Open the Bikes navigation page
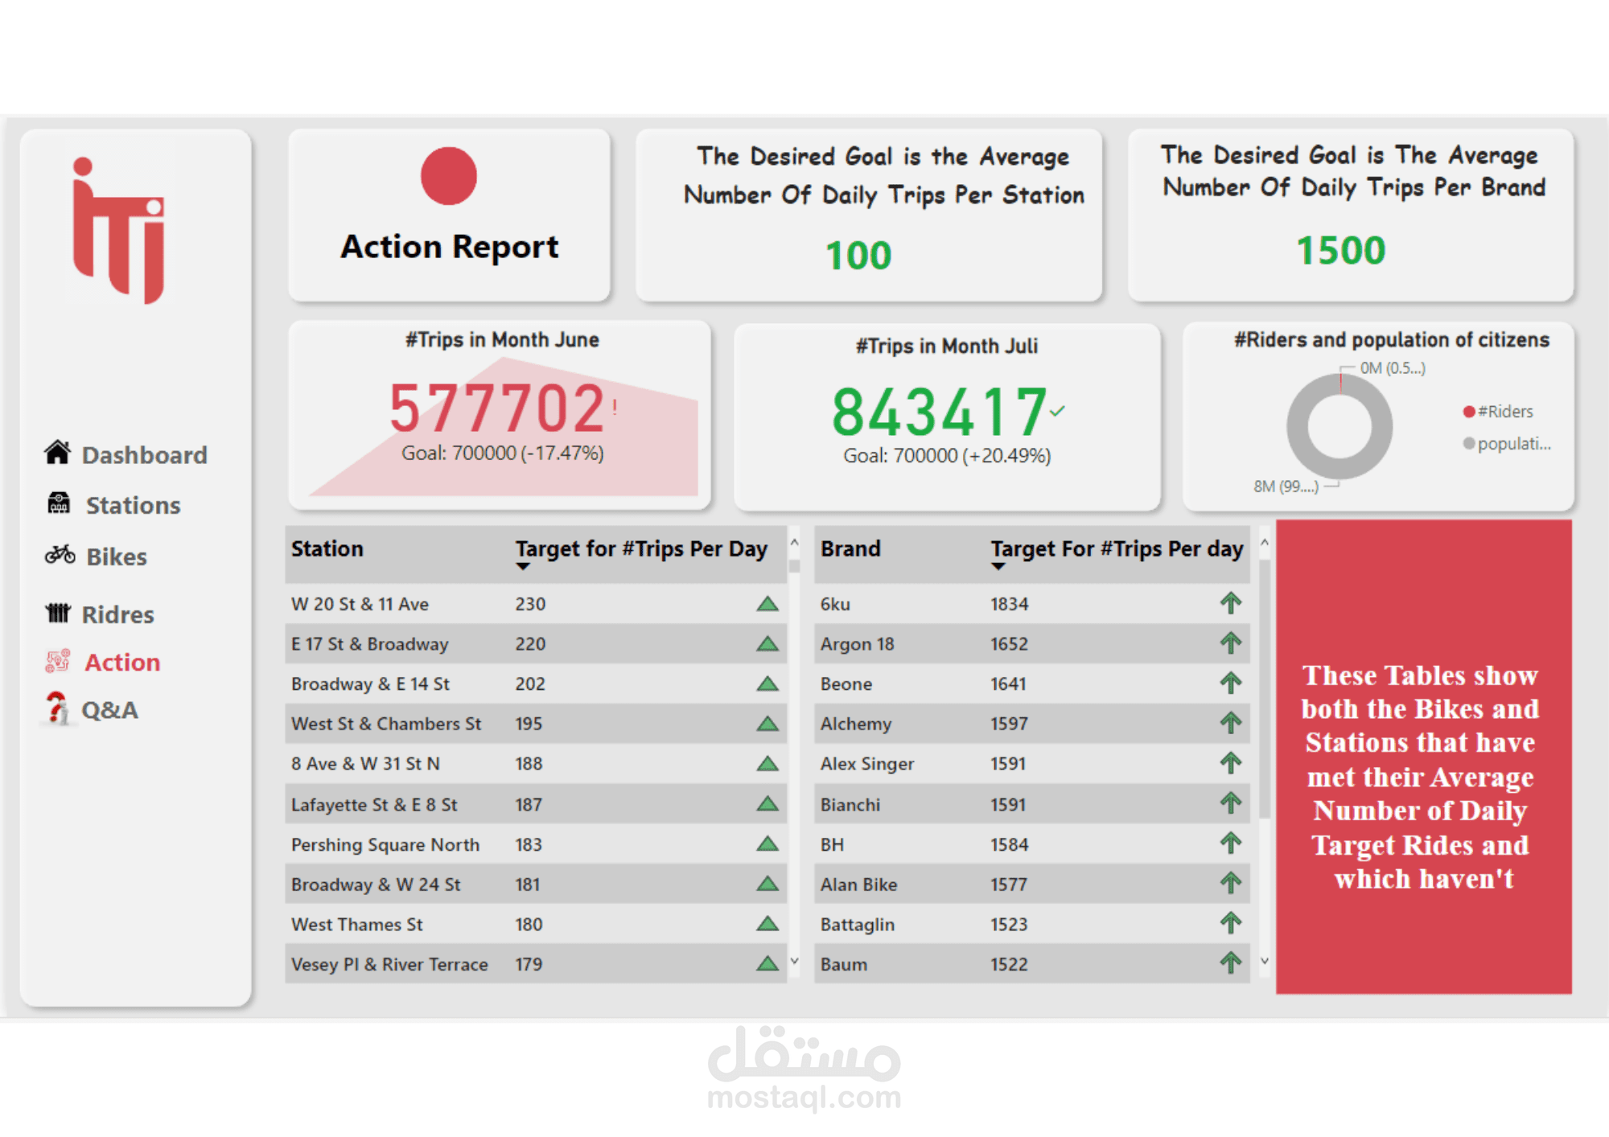1609x1137 pixels. pos(117,556)
